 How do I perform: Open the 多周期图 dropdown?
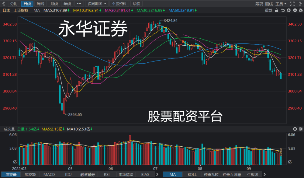(97, 4)
